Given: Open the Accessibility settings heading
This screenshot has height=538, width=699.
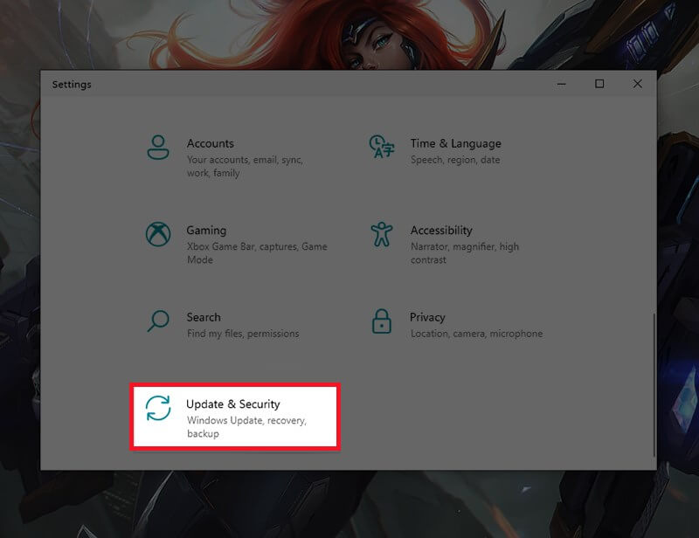Looking at the screenshot, I should (x=441, y=231).
